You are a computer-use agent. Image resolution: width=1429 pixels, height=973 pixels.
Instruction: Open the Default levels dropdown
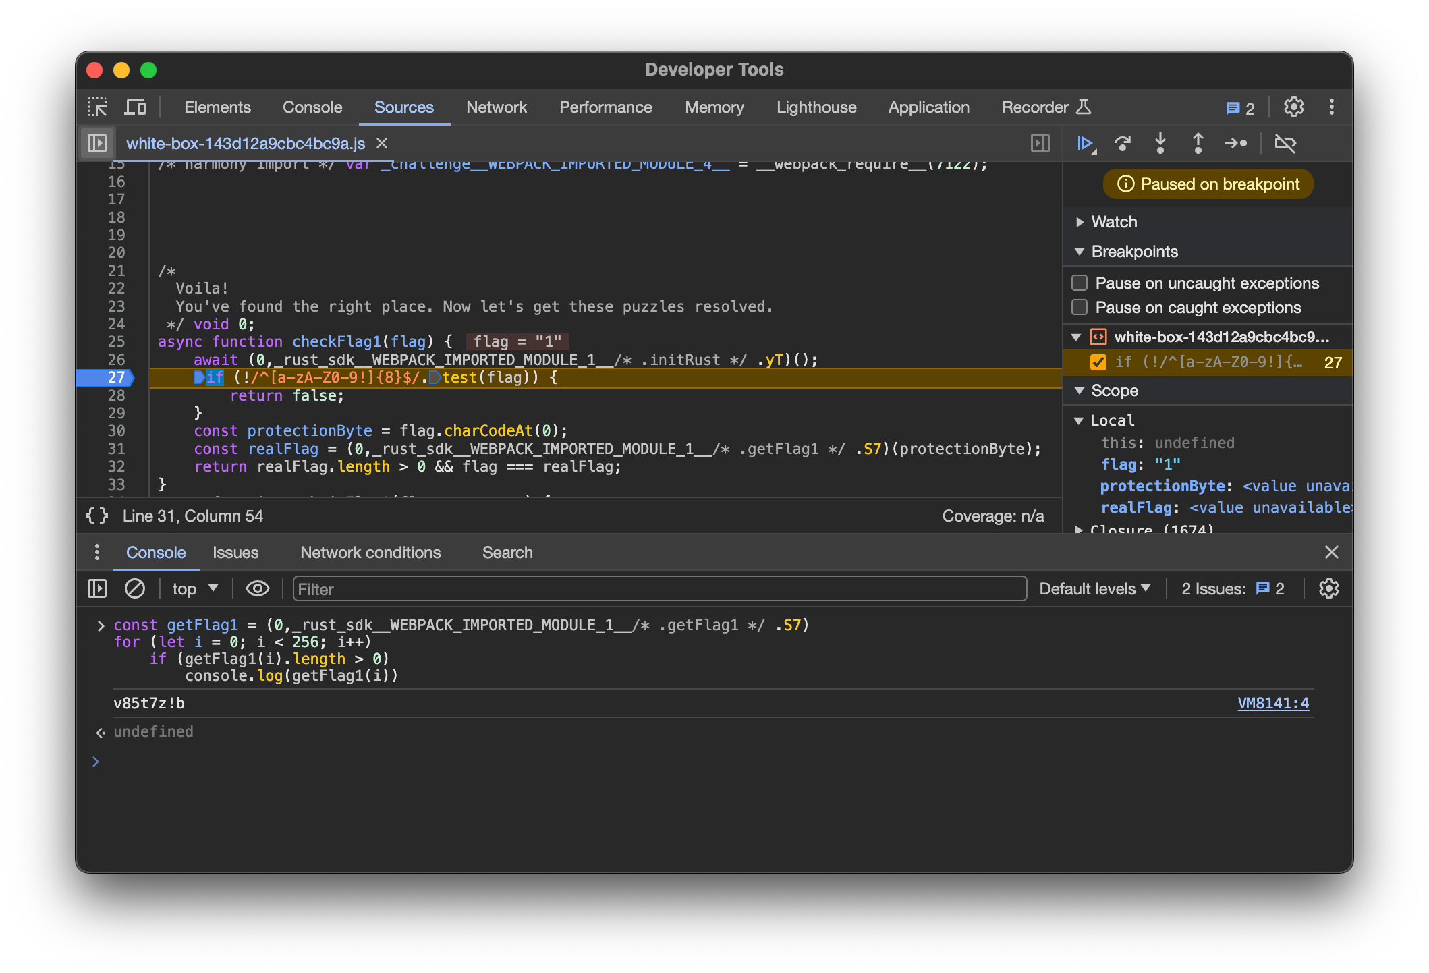click(x=1094, y=588)
